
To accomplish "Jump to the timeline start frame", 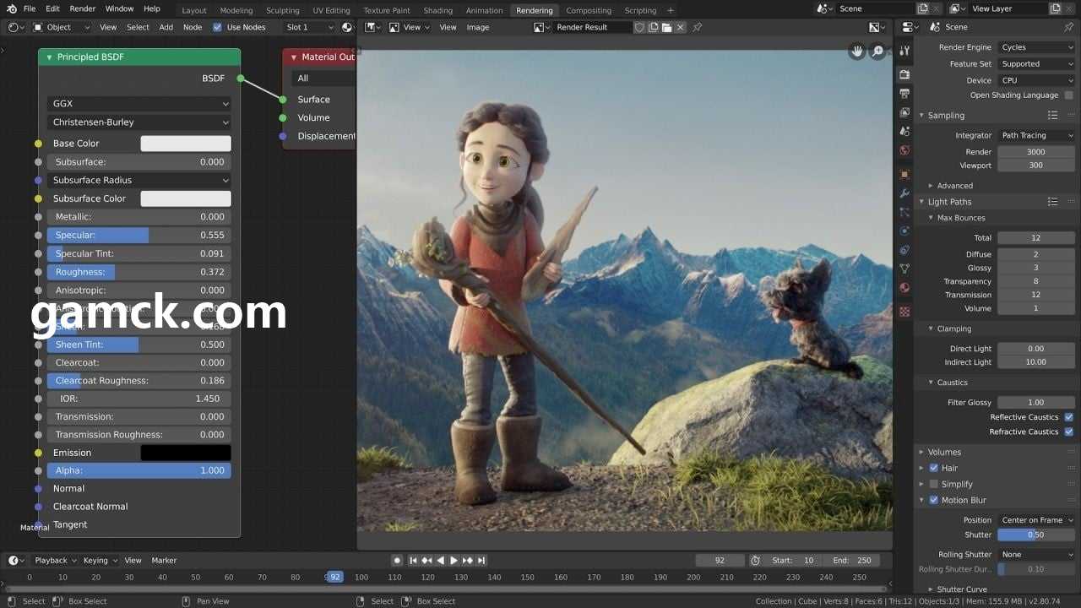I will pyautogui.click(x=413, y=560).
